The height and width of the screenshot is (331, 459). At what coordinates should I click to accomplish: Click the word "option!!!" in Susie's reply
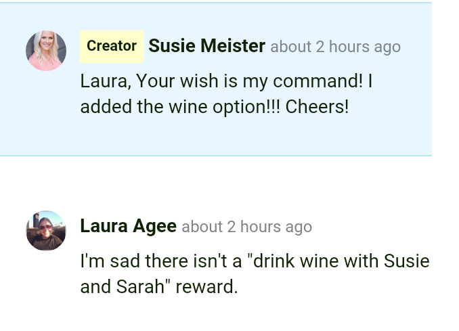[x=246, y=108]
